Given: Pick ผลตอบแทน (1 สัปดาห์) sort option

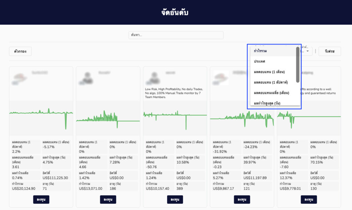Looking at the screenshot, I should coord(271,82).
